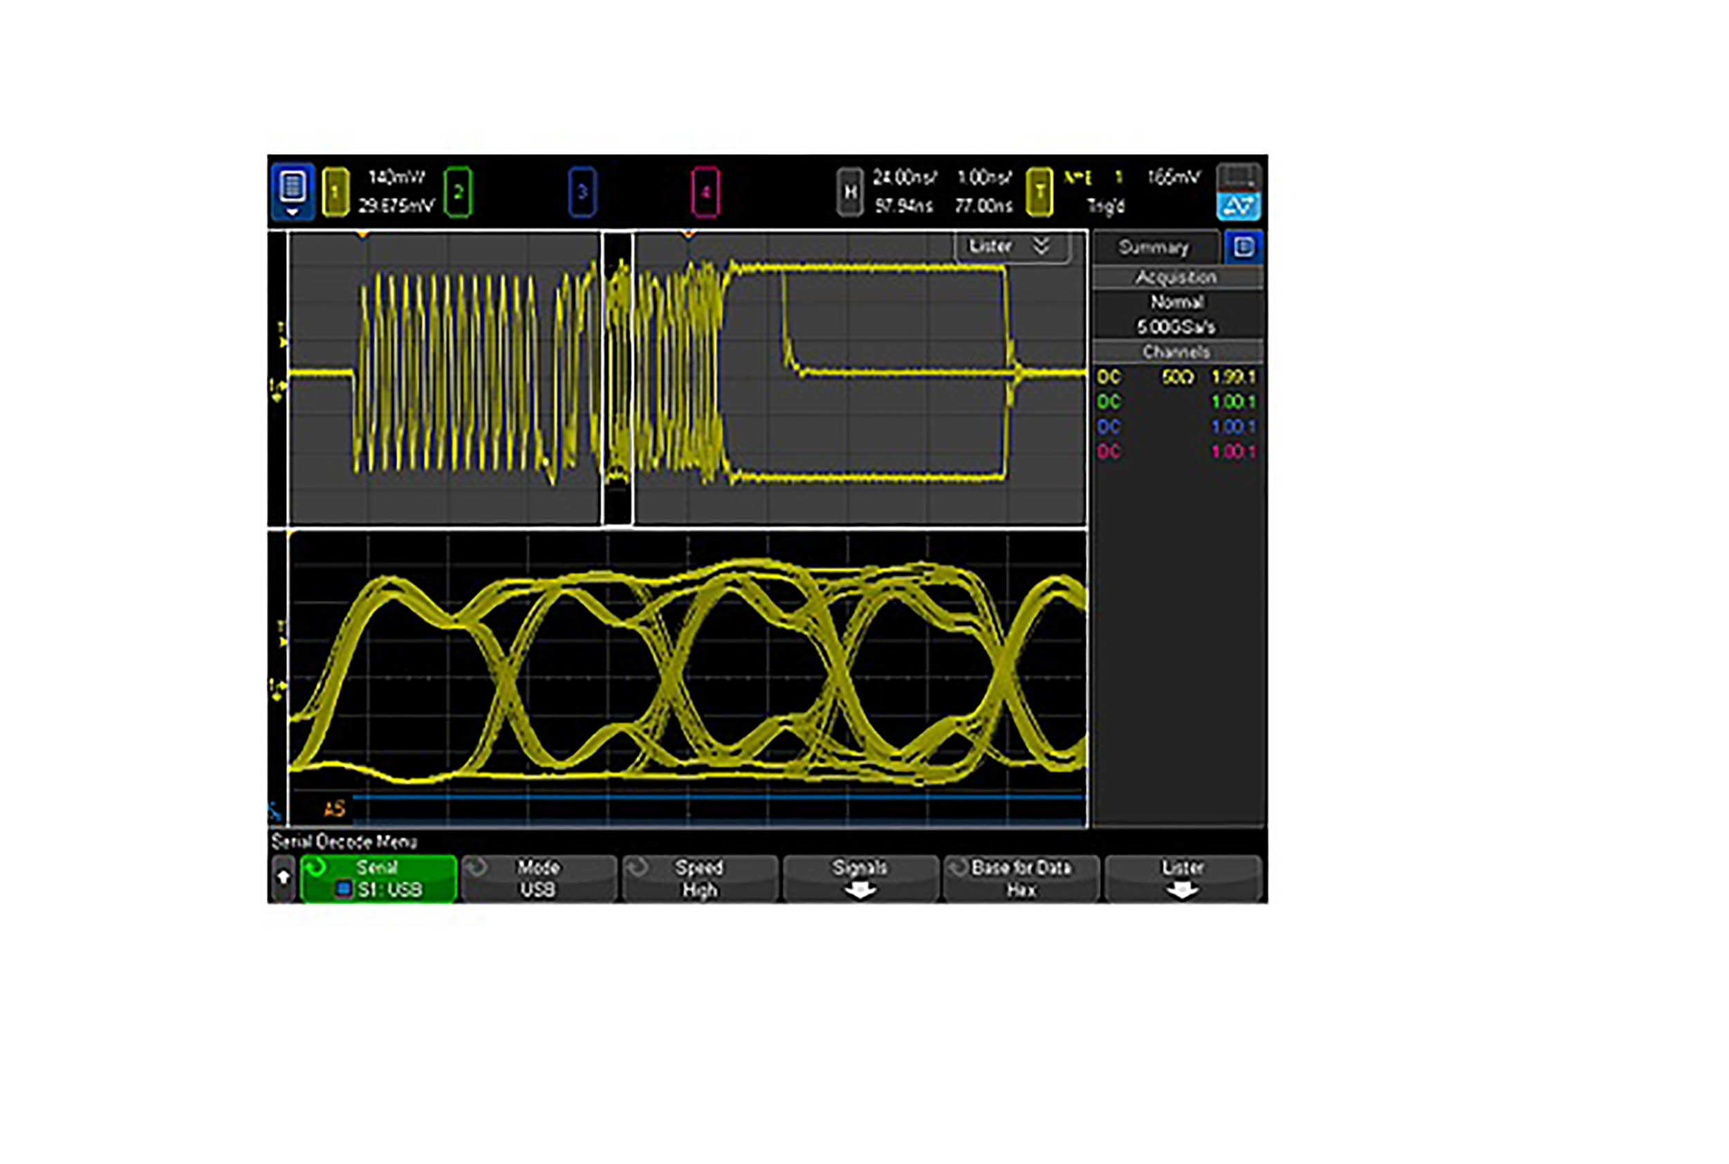This screenshot has height=1164, width=1729.
Task: Toggle the Serial S1: USB decode softkey
Action: tap(378, 878)
